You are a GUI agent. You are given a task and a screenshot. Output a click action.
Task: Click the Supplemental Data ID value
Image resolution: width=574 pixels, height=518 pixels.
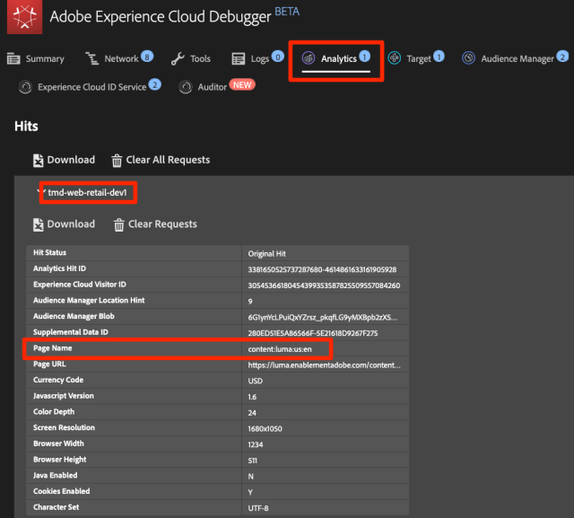[313, 333]
